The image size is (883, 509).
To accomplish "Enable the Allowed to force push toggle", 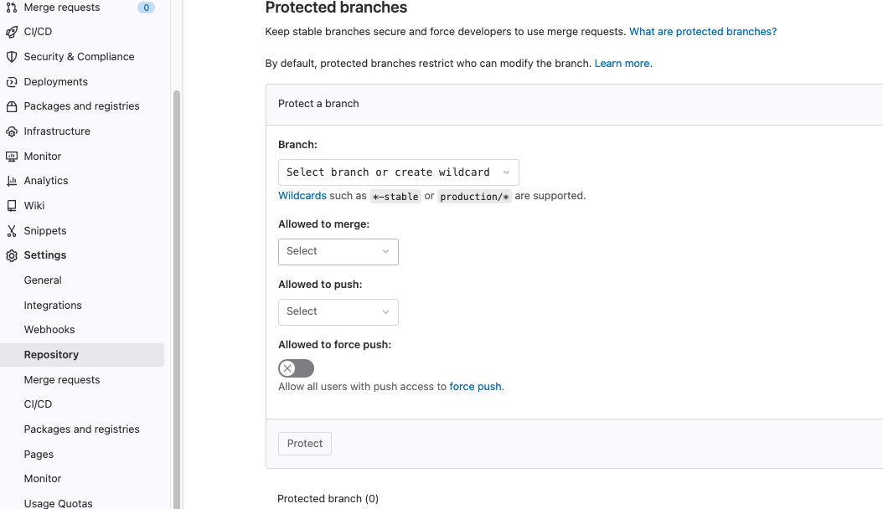I will coord(296,368).
